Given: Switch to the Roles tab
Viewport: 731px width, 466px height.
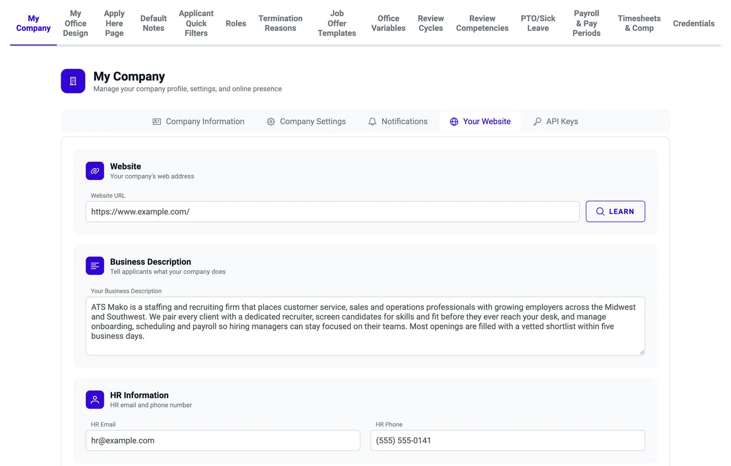Looking at the screenshot, I should click(236, 23).
